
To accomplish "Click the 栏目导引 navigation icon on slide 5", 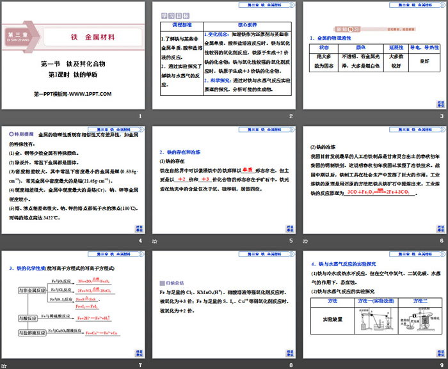I will coord(290,228).
